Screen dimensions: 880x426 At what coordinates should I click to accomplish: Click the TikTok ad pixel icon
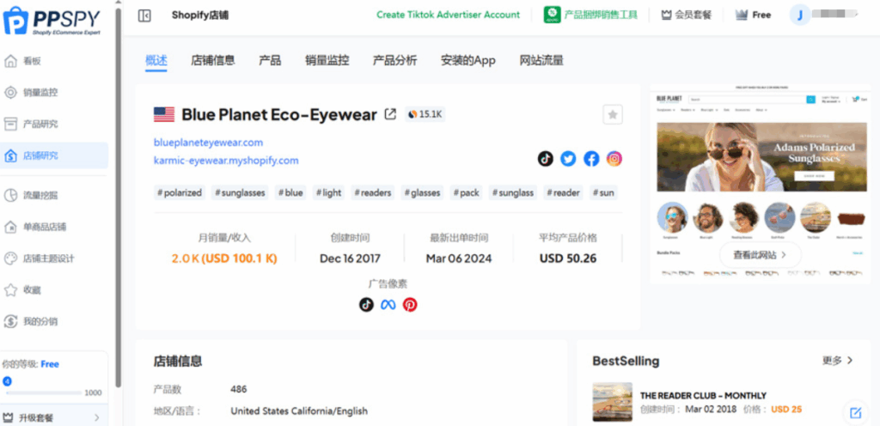(x=366, y=305)
